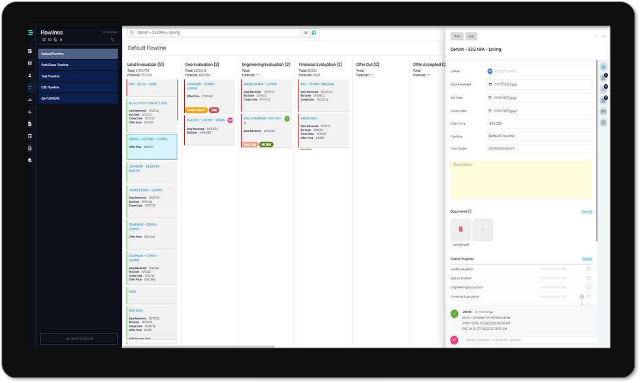Open the documents icon with badge in deal panel

[603, 78]
